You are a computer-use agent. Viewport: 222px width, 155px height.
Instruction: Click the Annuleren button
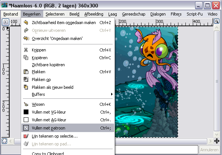pyautogui.click(x=209, y=150)
